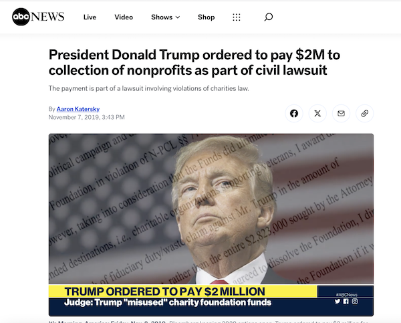
Task: Click the Facebook icon in video banner
Action: pyautogui.click(x=346, y=301)
